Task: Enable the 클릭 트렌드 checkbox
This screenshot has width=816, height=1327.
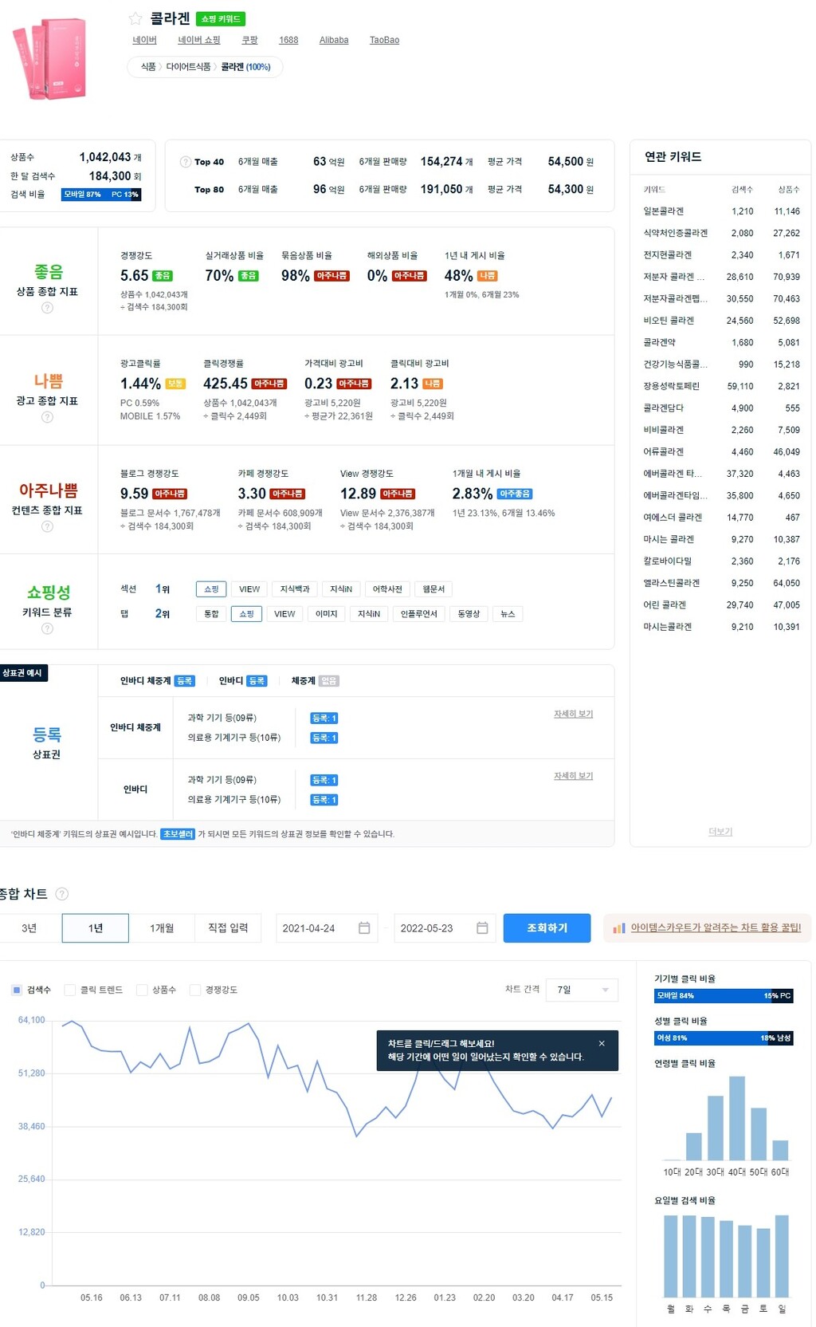Action: [x=70, y=990]
